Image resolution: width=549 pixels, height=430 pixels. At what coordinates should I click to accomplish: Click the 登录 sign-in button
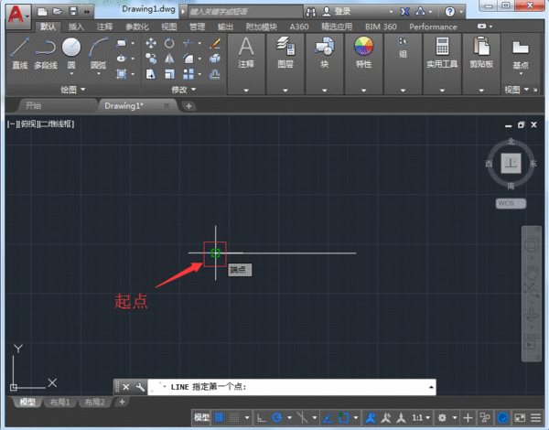coord(342,11)
